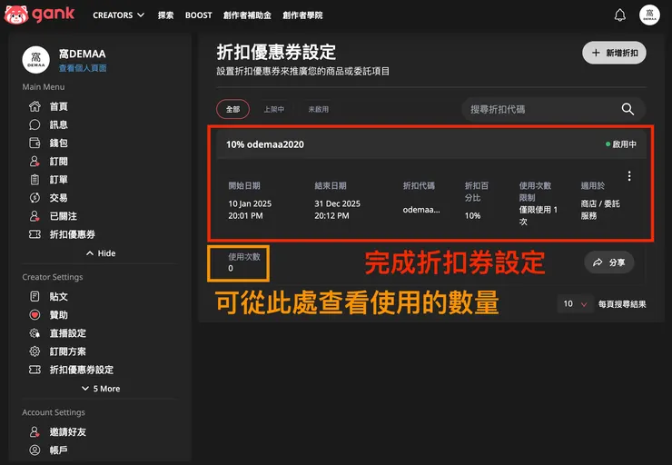Open the profile avatar menu in the header
672x465 pixels.
pyautogui.click(x=649, y=15)
